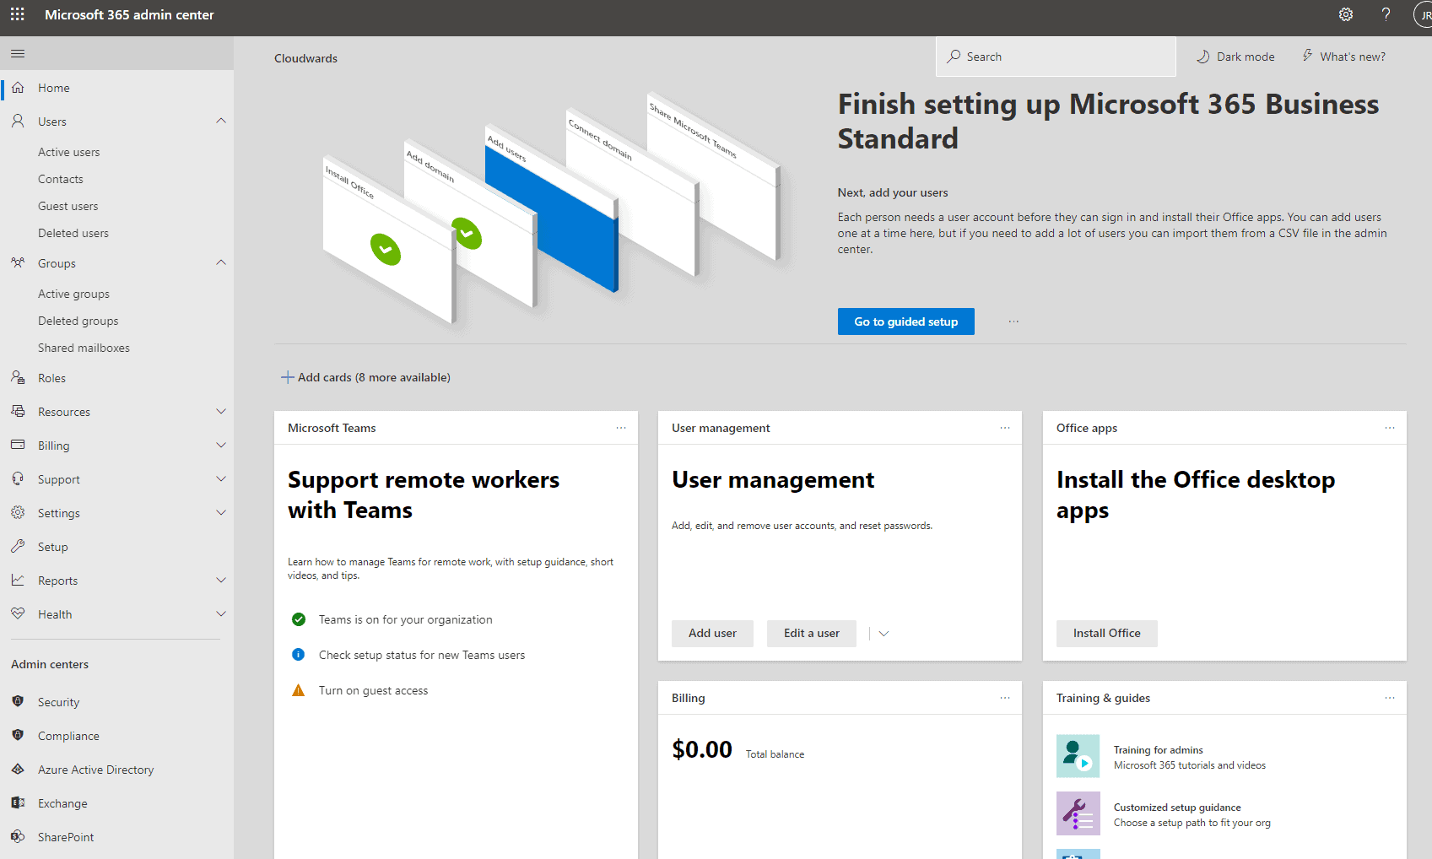
Task: Open What's new panel
Action: 1343,57
